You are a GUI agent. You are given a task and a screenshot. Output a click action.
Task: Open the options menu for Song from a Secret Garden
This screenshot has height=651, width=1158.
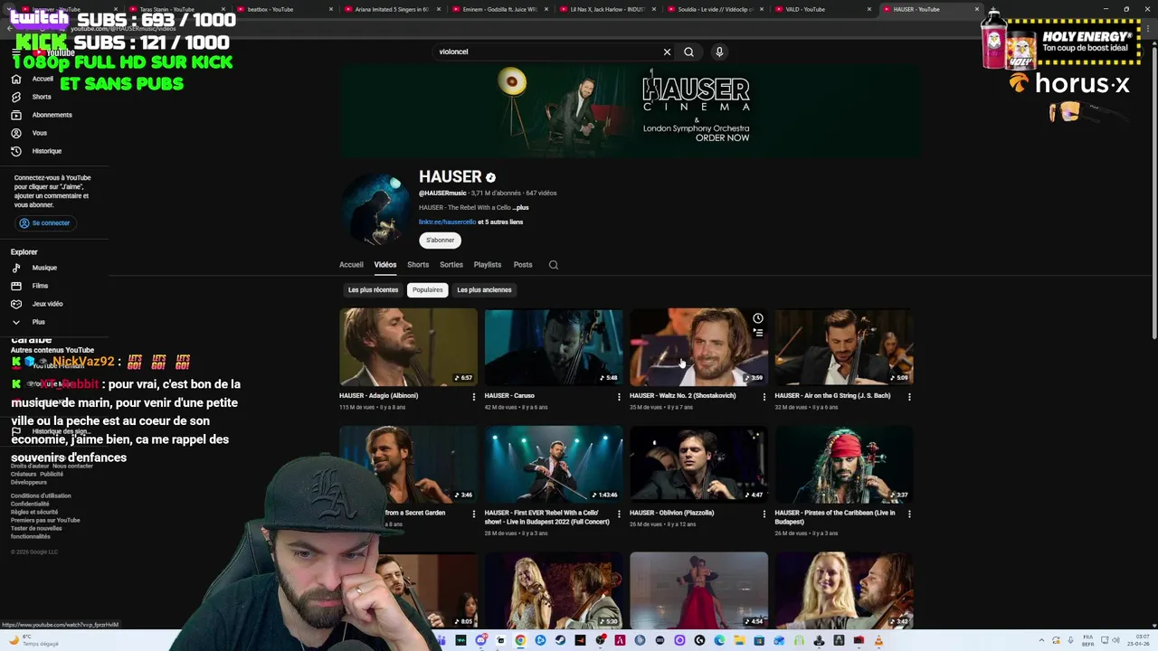pyautogui.click(x=473, y=514)
